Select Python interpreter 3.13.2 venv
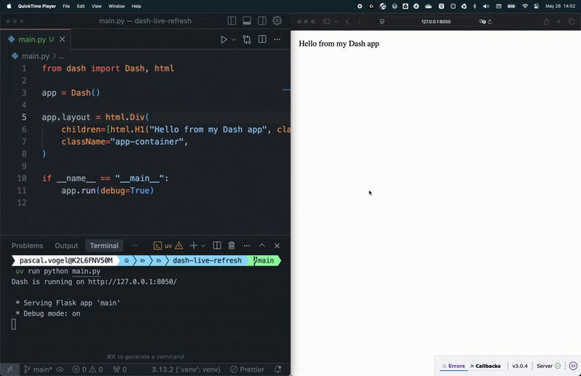This screenshot has width=581, height=376. pos(186,369)
